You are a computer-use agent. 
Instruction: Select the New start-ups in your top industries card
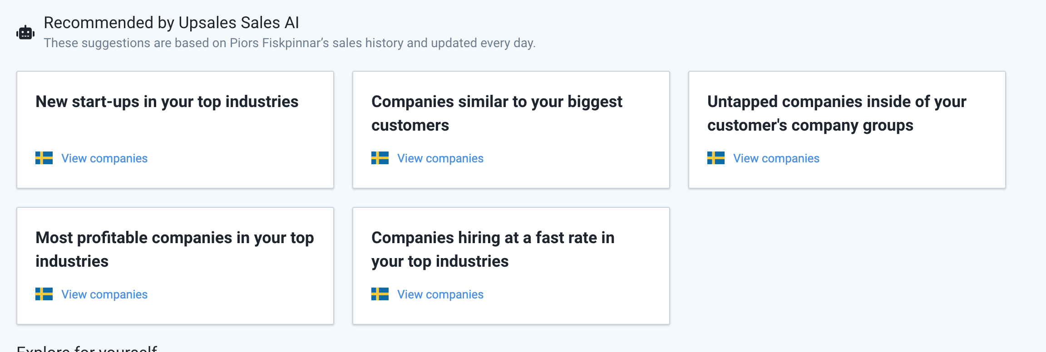point(175,130)
